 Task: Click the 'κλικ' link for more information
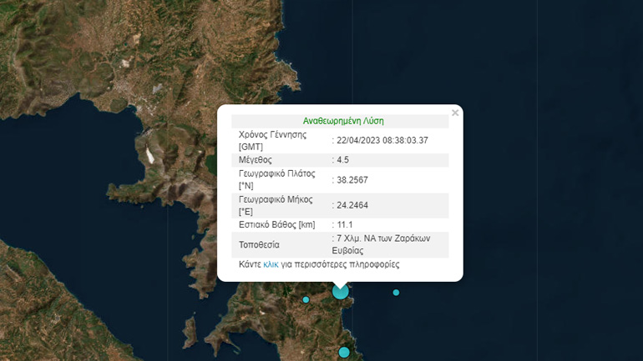coord(271,264)
